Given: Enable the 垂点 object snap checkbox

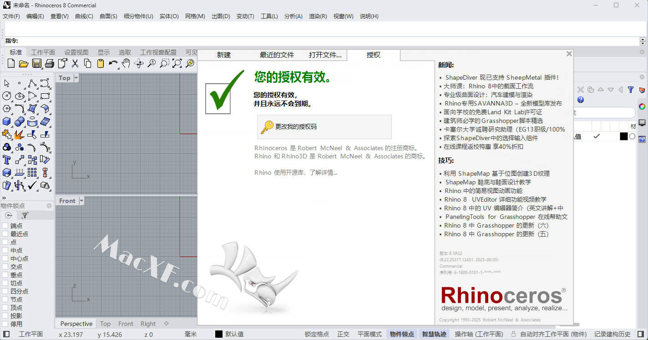Looking at the screenshot, I should [5, 275].
